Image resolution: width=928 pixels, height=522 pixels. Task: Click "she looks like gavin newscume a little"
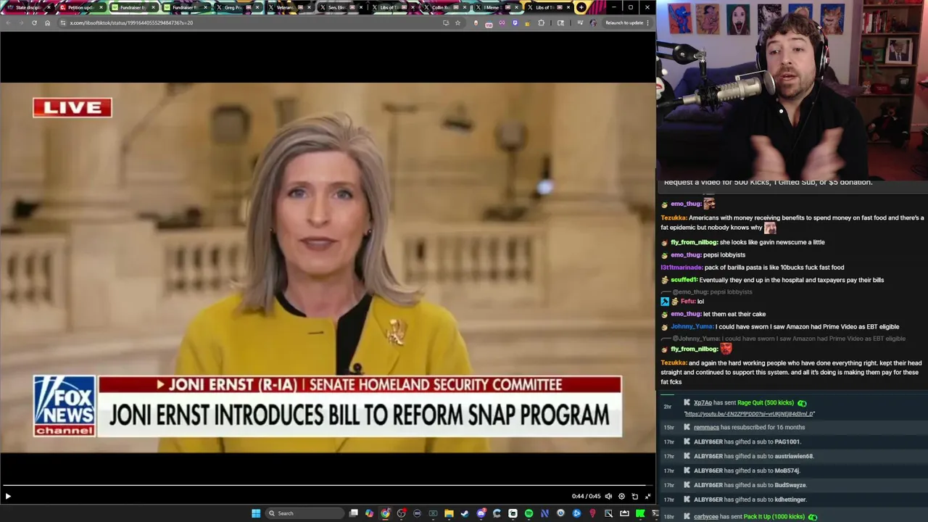coord(772,242)
